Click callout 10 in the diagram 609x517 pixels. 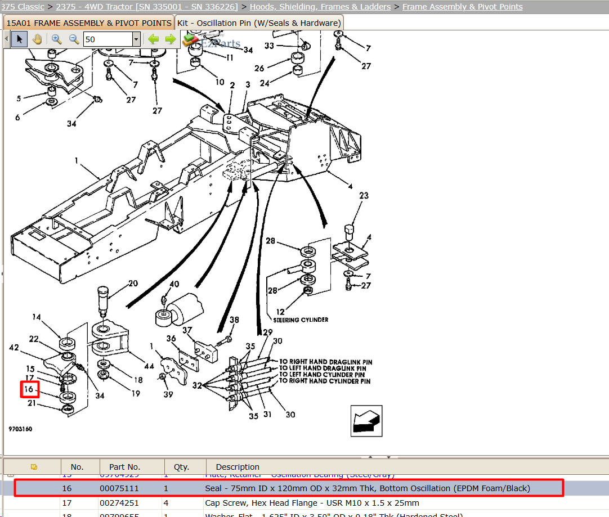pos(220,82)
